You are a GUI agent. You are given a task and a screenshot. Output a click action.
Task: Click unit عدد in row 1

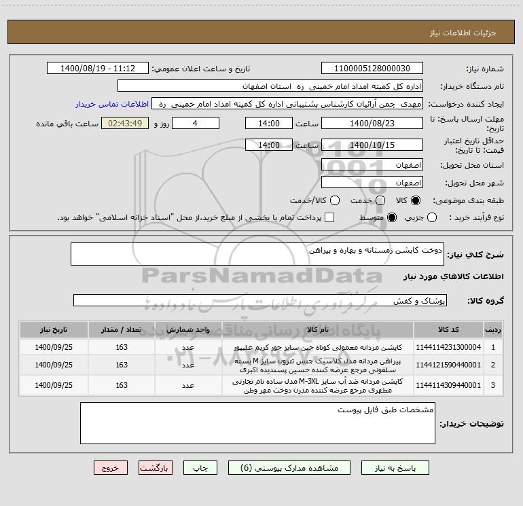tap(188, 347)
